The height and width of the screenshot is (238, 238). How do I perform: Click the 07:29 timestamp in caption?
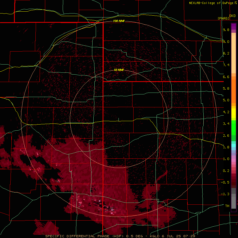click(x=189, y=236)
